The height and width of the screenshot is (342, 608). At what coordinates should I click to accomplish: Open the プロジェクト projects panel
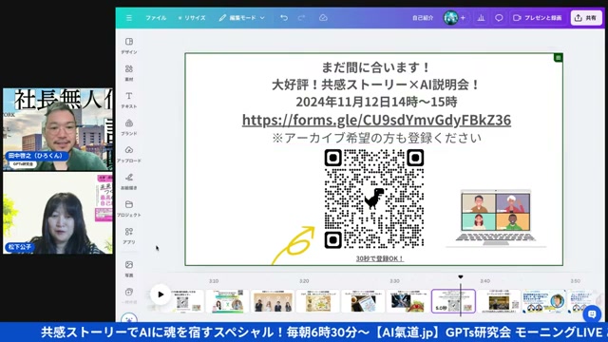point(129,208)
